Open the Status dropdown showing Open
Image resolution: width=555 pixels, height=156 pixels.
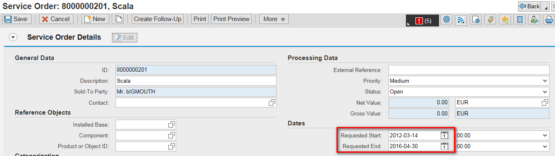(x=469, y=91)
